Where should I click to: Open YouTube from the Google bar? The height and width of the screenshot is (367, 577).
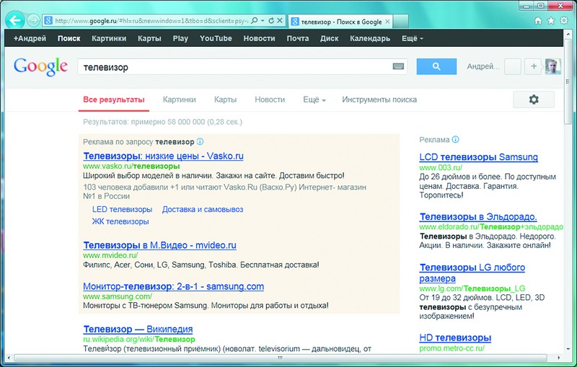pyautogui.click(x=216, y=38)
